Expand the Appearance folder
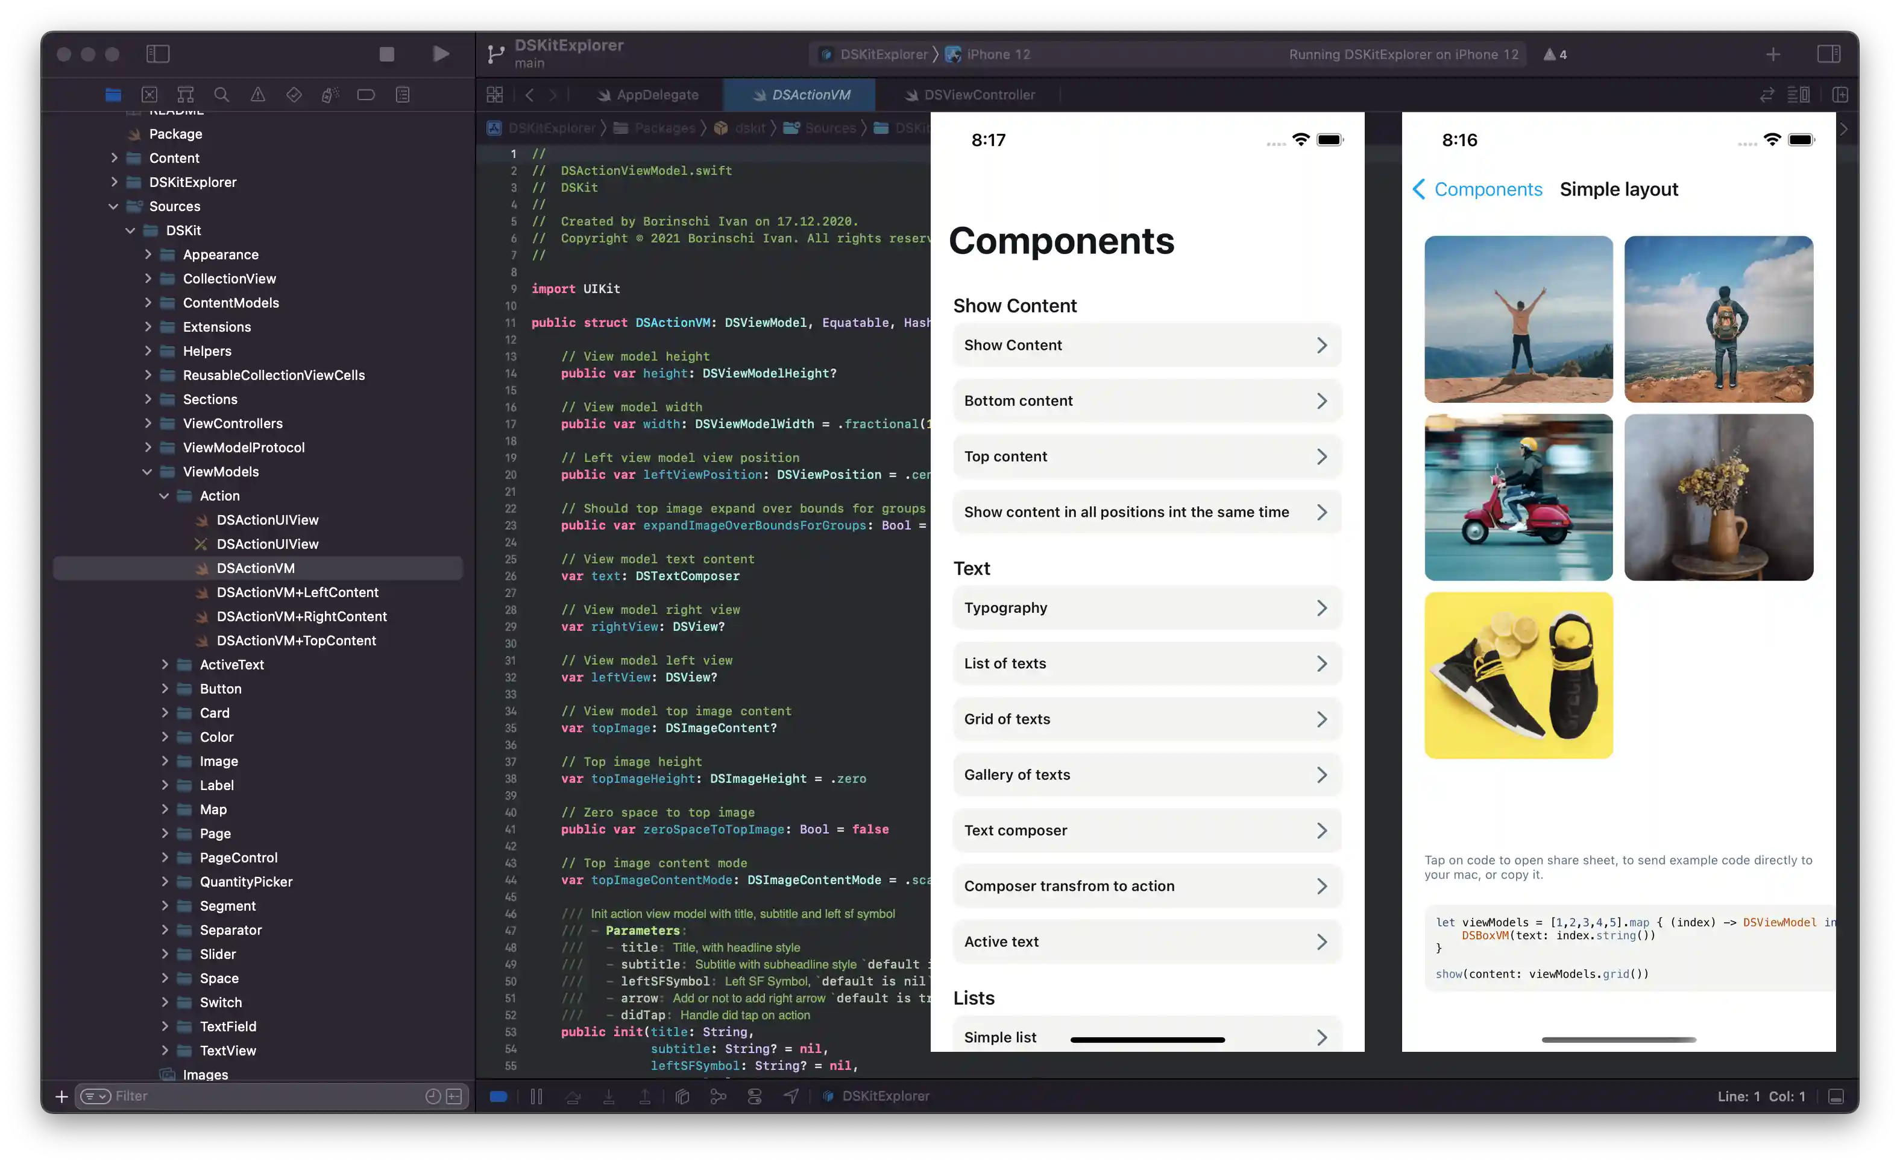The height and width of the screenshot is (1164, 1900). click(147, 255)
